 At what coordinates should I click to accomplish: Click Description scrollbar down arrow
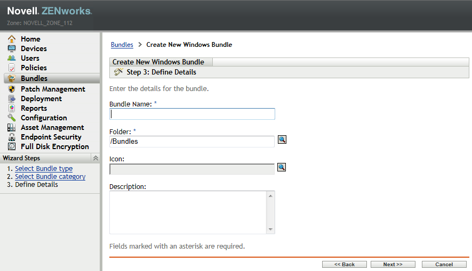pos(270,229)
